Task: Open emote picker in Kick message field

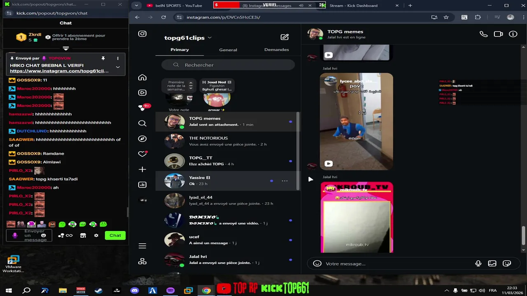Action: point(44,235)
